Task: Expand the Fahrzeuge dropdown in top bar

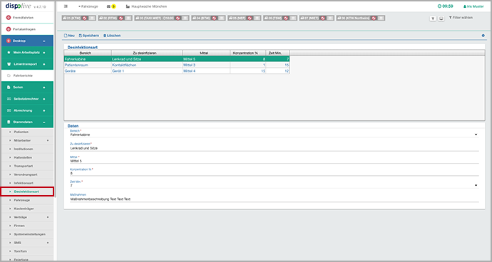Action: pos(88,6)
